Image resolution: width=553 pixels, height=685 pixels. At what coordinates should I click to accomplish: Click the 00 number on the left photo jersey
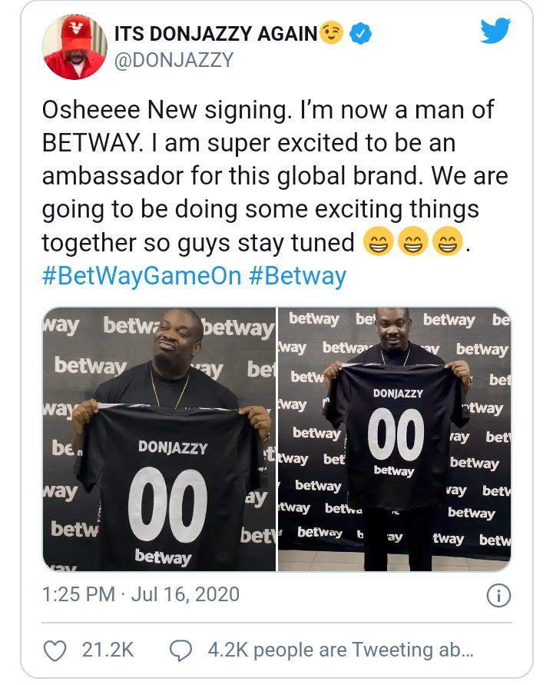click(167, 503)
